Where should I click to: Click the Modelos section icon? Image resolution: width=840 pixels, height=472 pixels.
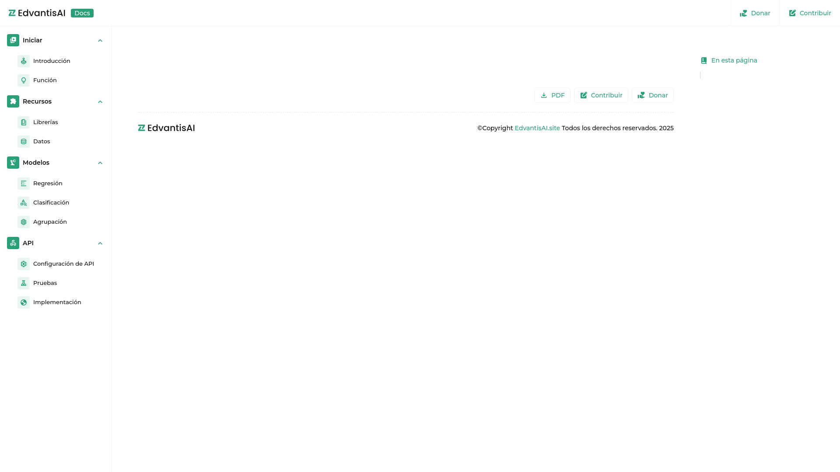coord(13,163)
